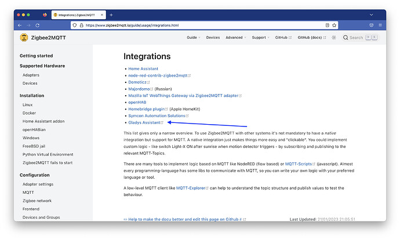Open Python Virtual Environment in sidebar
The width and height of the screenshot is (400, 239).
48,154
